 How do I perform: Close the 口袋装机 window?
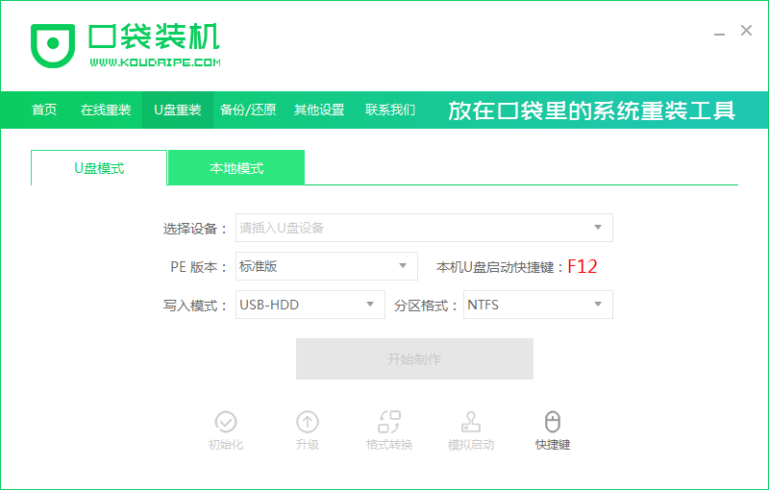746,31
